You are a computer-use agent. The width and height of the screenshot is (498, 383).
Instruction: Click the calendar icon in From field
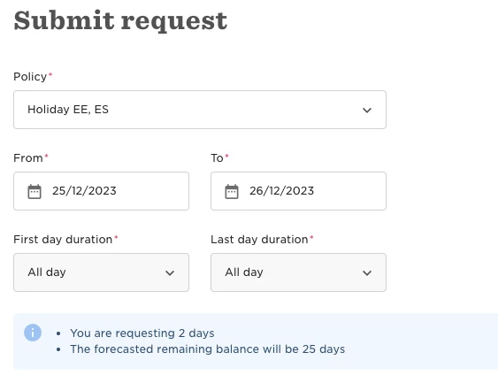(34, 191)
